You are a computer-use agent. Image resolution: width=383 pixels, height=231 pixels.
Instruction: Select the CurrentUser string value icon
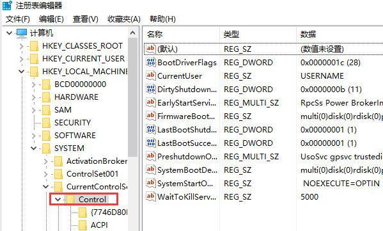click(x=150, y=76)
